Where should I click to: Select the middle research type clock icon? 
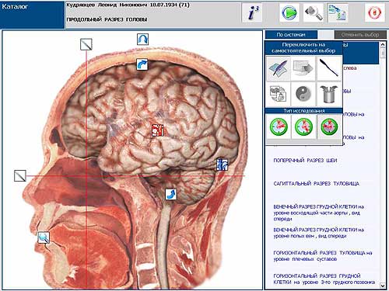pyautogui.click(x=303, y=126)
